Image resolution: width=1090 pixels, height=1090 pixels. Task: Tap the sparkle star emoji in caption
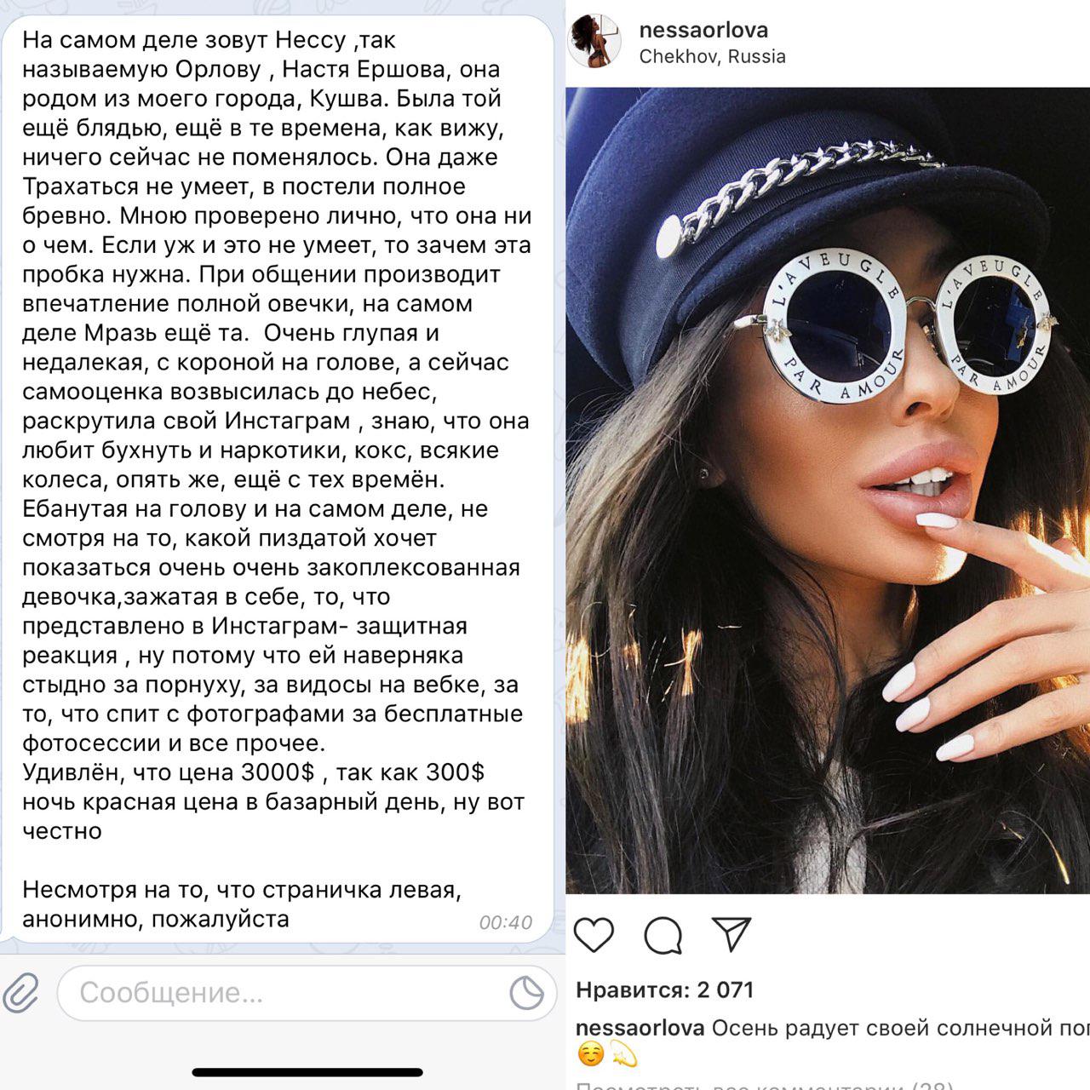[622, 1055]
